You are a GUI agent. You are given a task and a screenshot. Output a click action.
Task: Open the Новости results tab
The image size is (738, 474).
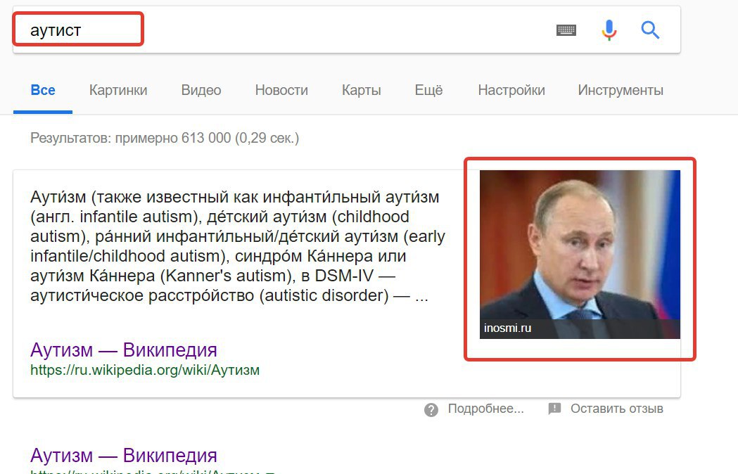point(281,90)
